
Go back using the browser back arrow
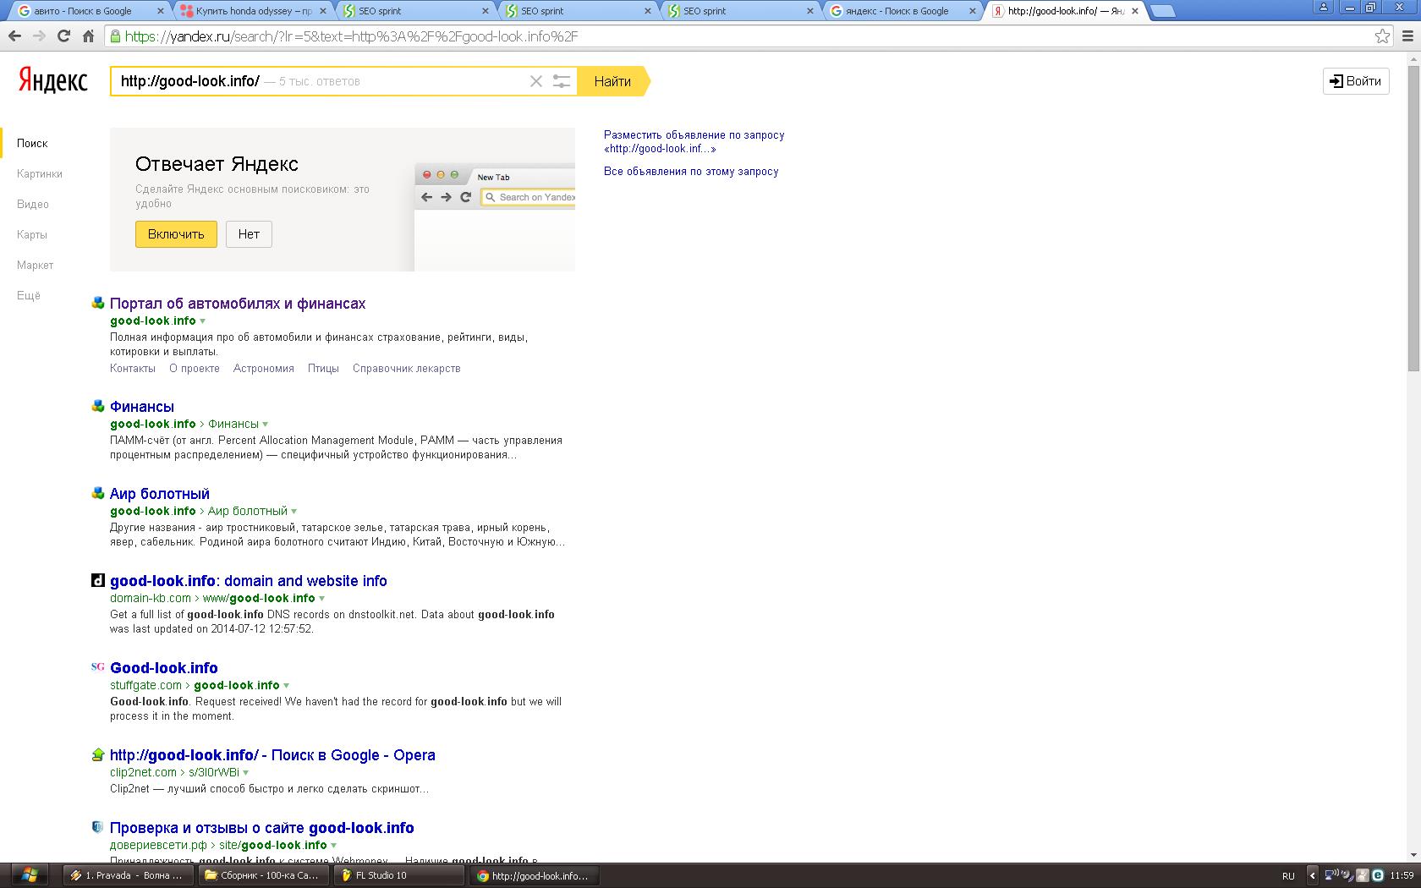pos(14,36)
